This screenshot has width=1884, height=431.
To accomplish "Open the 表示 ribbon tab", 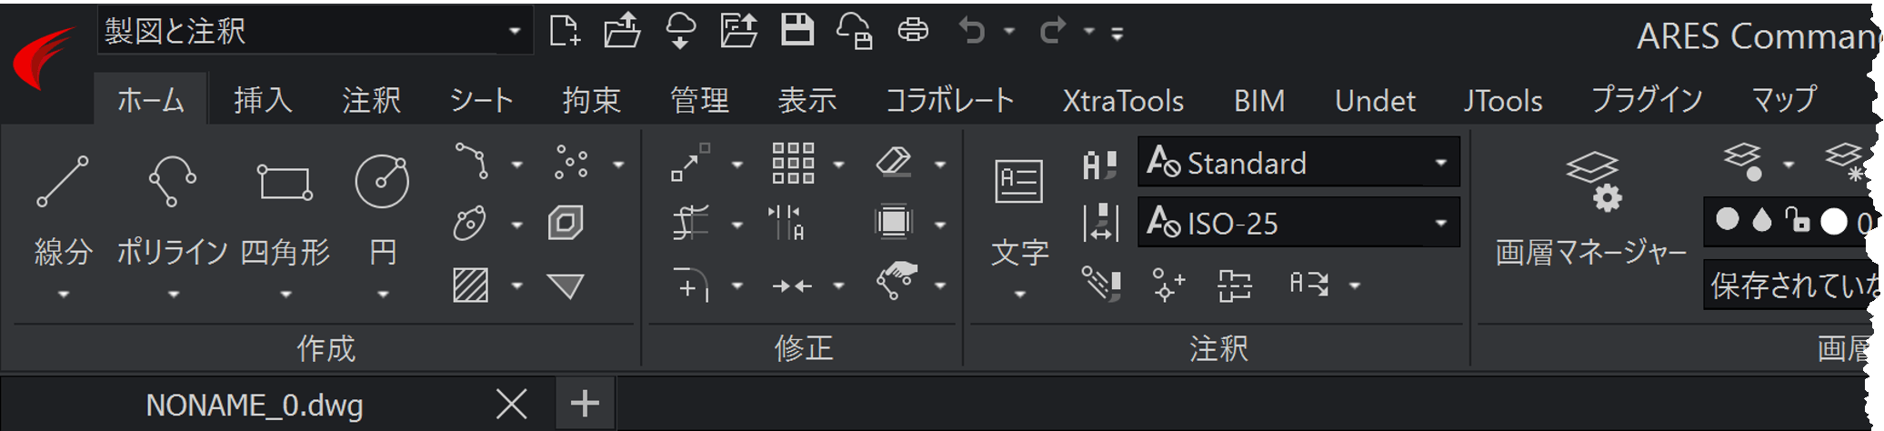I will pos(807,99).
